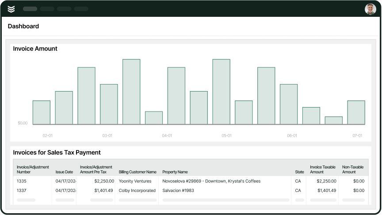Sort by the Issue Date column header
The height and width of the screenshot is (215, 382).
pos(64,172)
